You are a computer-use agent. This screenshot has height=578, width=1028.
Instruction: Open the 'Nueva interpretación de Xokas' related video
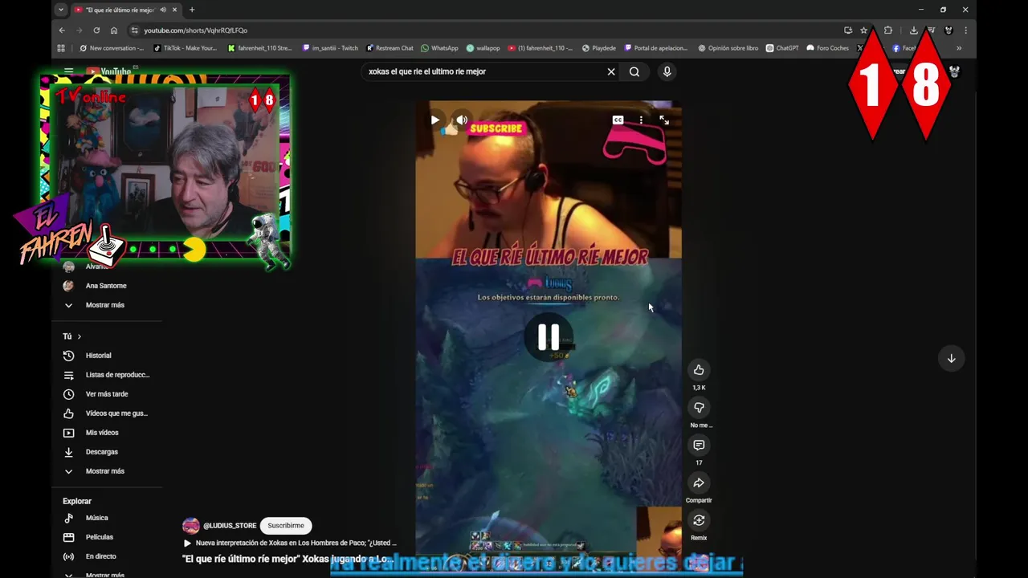pyautogui.click(x=290, y=543)
